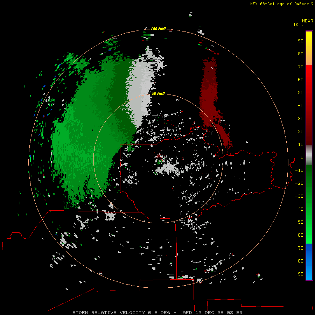Viewport: 315px width, 315px height.
Task: Click the -60 value on velocity scale
Action: 299,235
